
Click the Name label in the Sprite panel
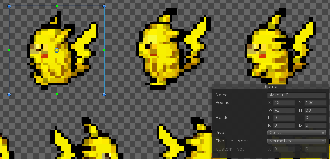pyautogui.click(x=222, y=95)
